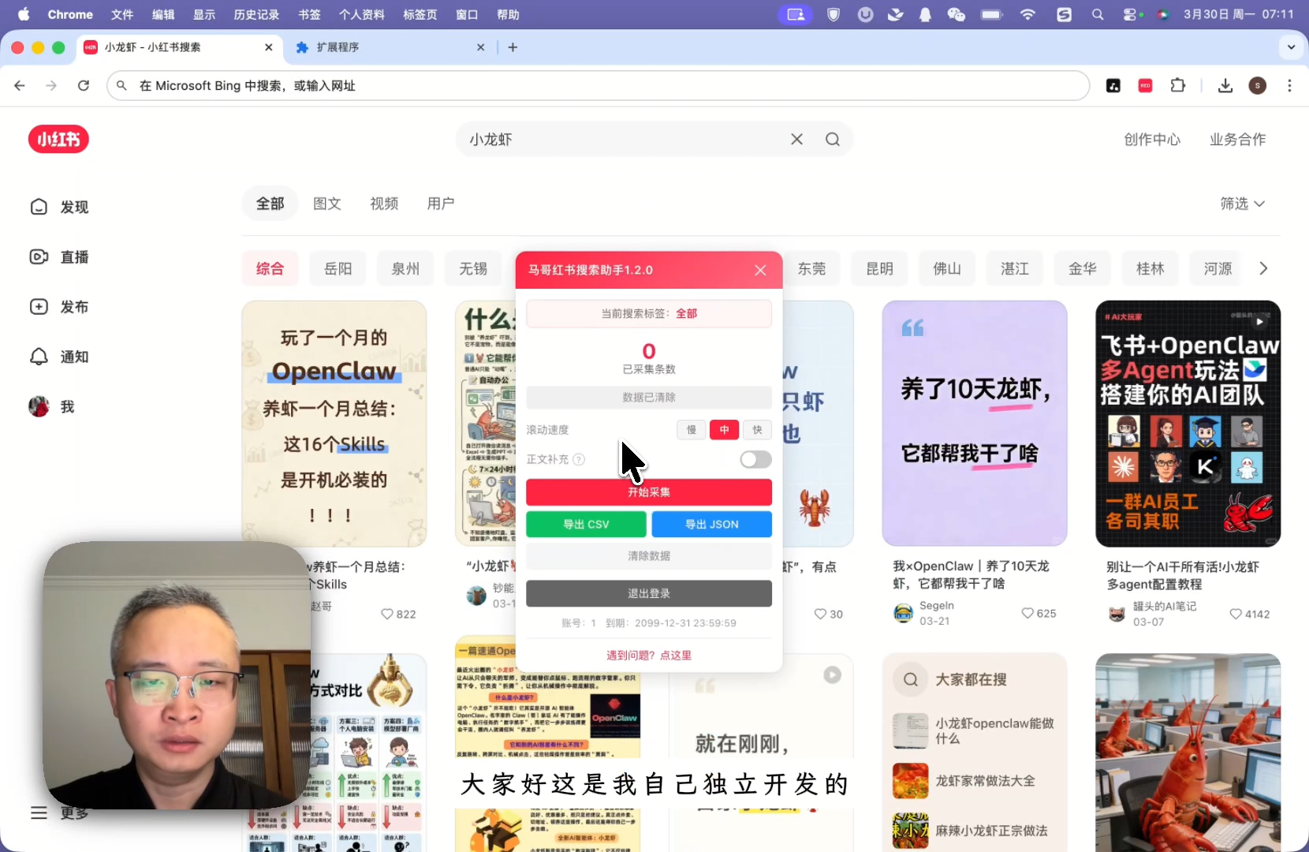Open 发布 publish page in sidebar
1309x852 pixels.
tap(60, 307)
